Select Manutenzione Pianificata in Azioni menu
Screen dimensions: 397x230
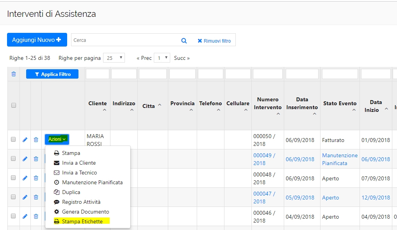(88, 182)
